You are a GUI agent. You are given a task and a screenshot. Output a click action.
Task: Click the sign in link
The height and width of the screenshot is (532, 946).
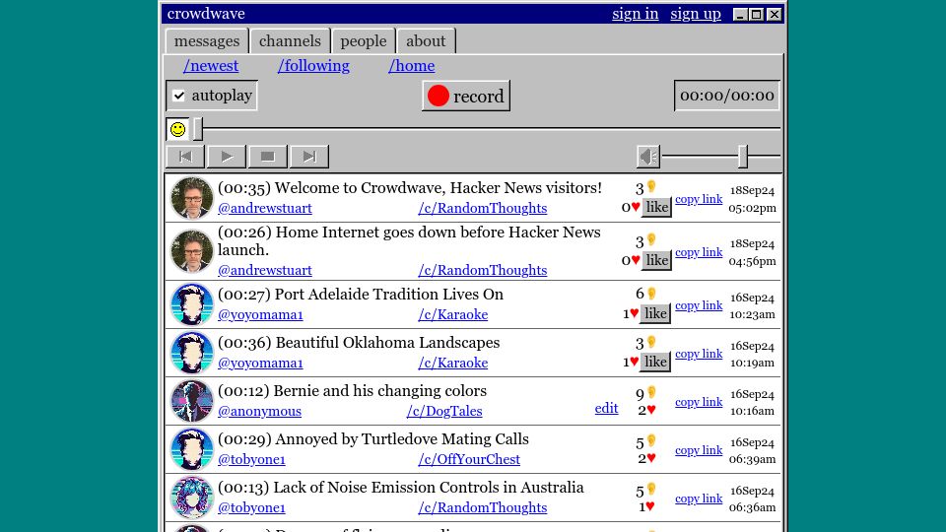pos(636,14)
